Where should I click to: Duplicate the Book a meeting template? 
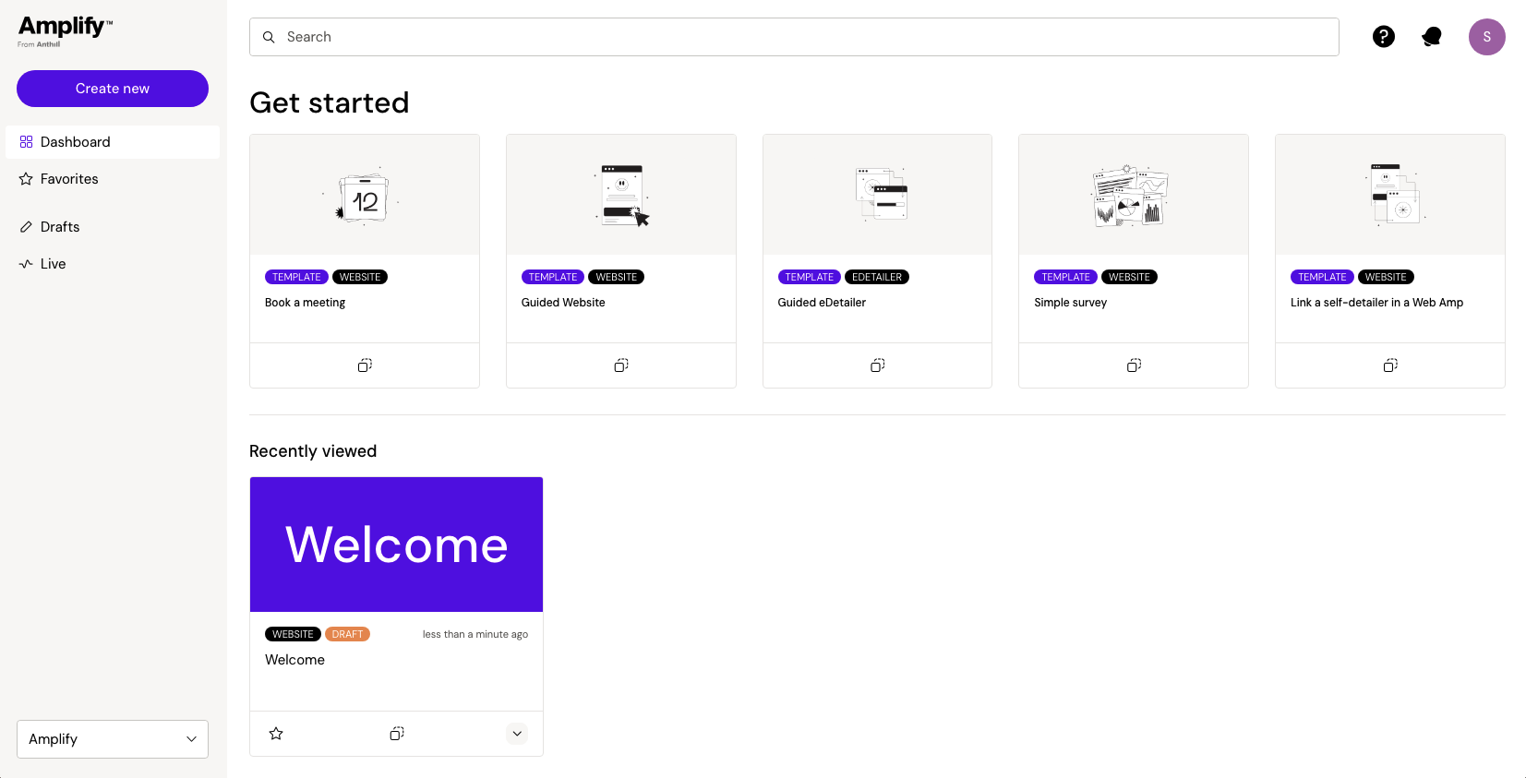(x=365, y=365)
